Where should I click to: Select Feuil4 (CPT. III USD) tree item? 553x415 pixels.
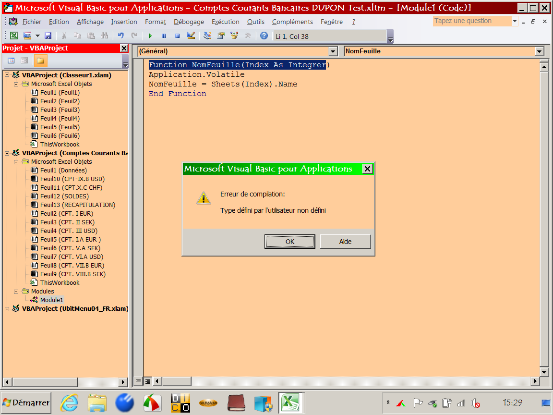(69, 231)
